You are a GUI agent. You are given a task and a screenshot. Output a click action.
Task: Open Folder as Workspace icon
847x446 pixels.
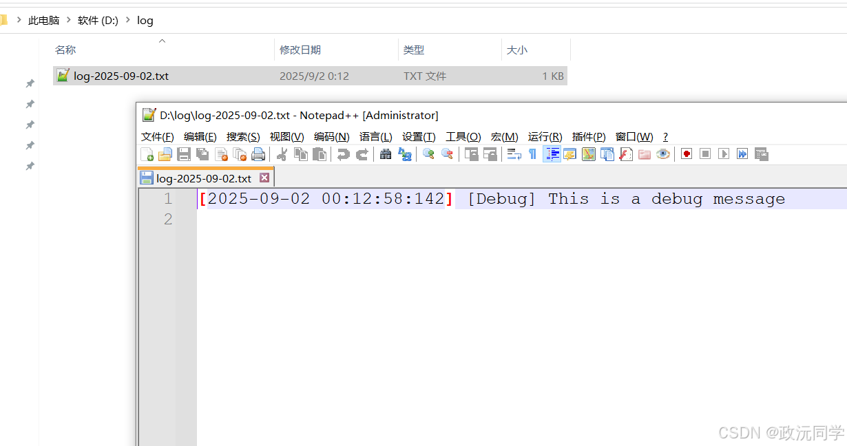tap(645, 154)
